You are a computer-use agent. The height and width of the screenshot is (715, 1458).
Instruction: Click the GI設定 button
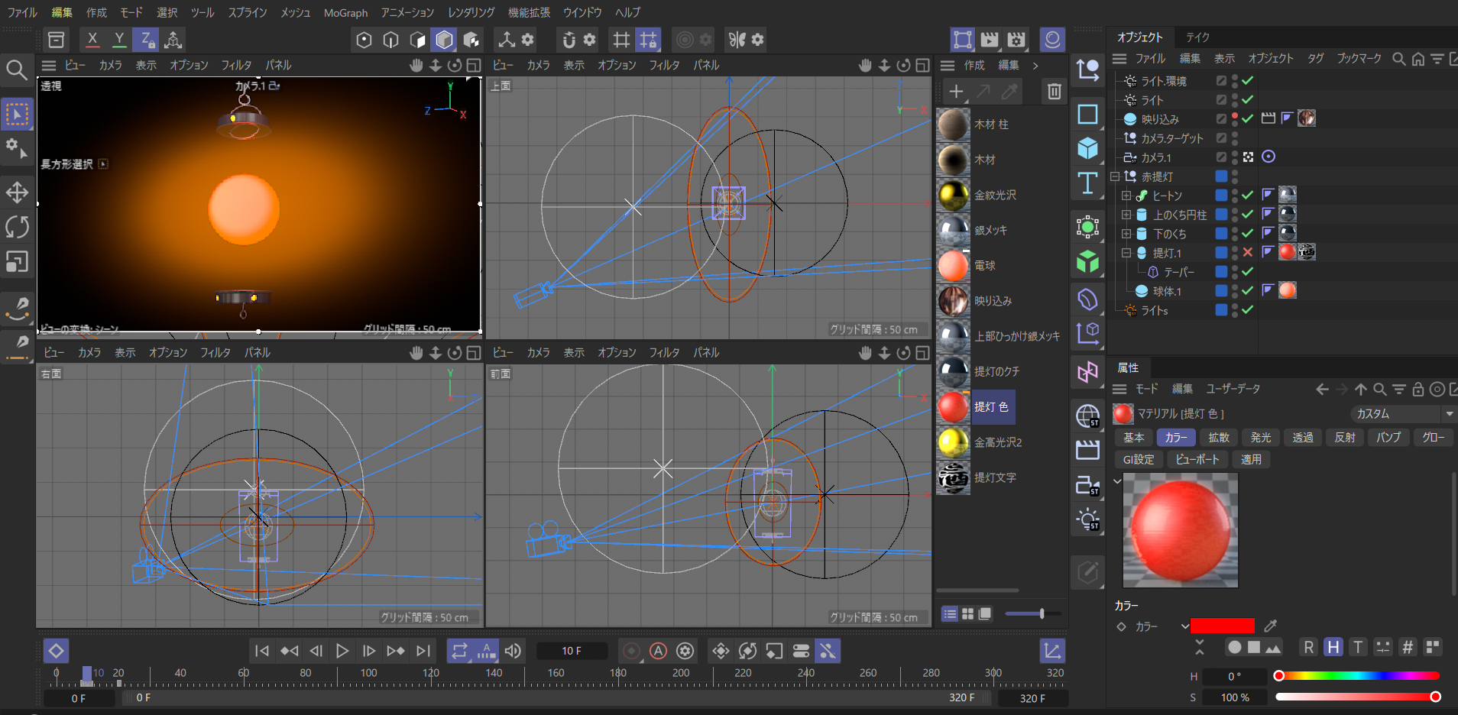(1138, 459)
